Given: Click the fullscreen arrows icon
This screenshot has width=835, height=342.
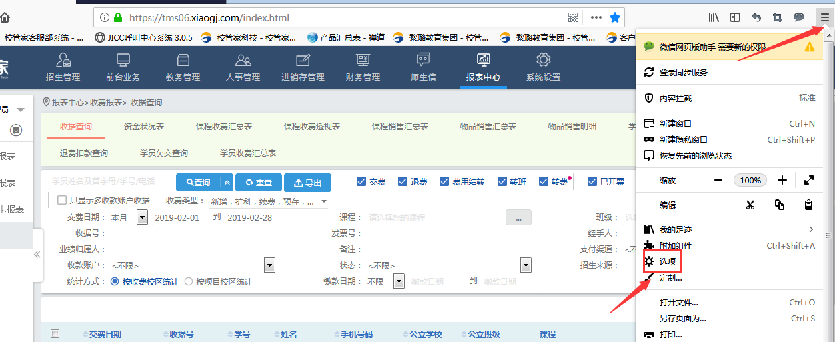Looking at the screenshot, I should [808, 180].
